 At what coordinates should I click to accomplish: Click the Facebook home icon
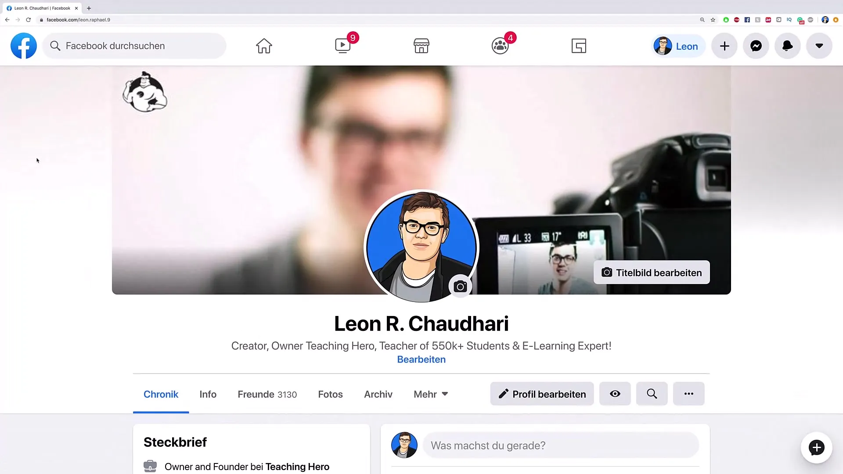point(264,46)
